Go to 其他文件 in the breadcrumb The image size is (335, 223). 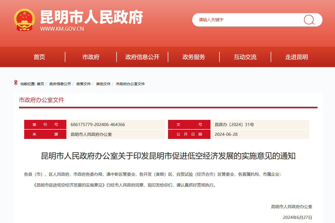tap(103, 84)
